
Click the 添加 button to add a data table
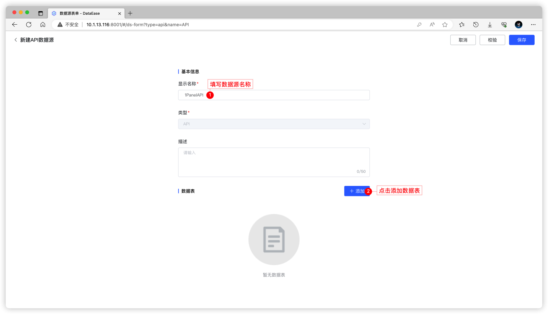tap(356, 191)
